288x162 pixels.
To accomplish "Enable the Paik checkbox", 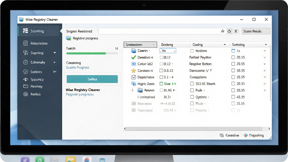I will coord(192,90).
